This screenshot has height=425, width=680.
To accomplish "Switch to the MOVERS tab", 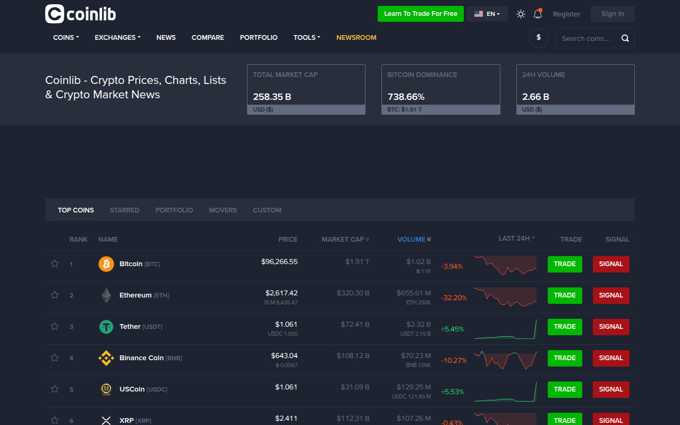I will [x=223, y=210].
